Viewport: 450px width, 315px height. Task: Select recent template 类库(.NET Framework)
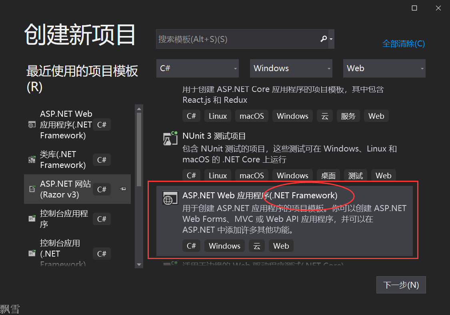pos(78,159)
